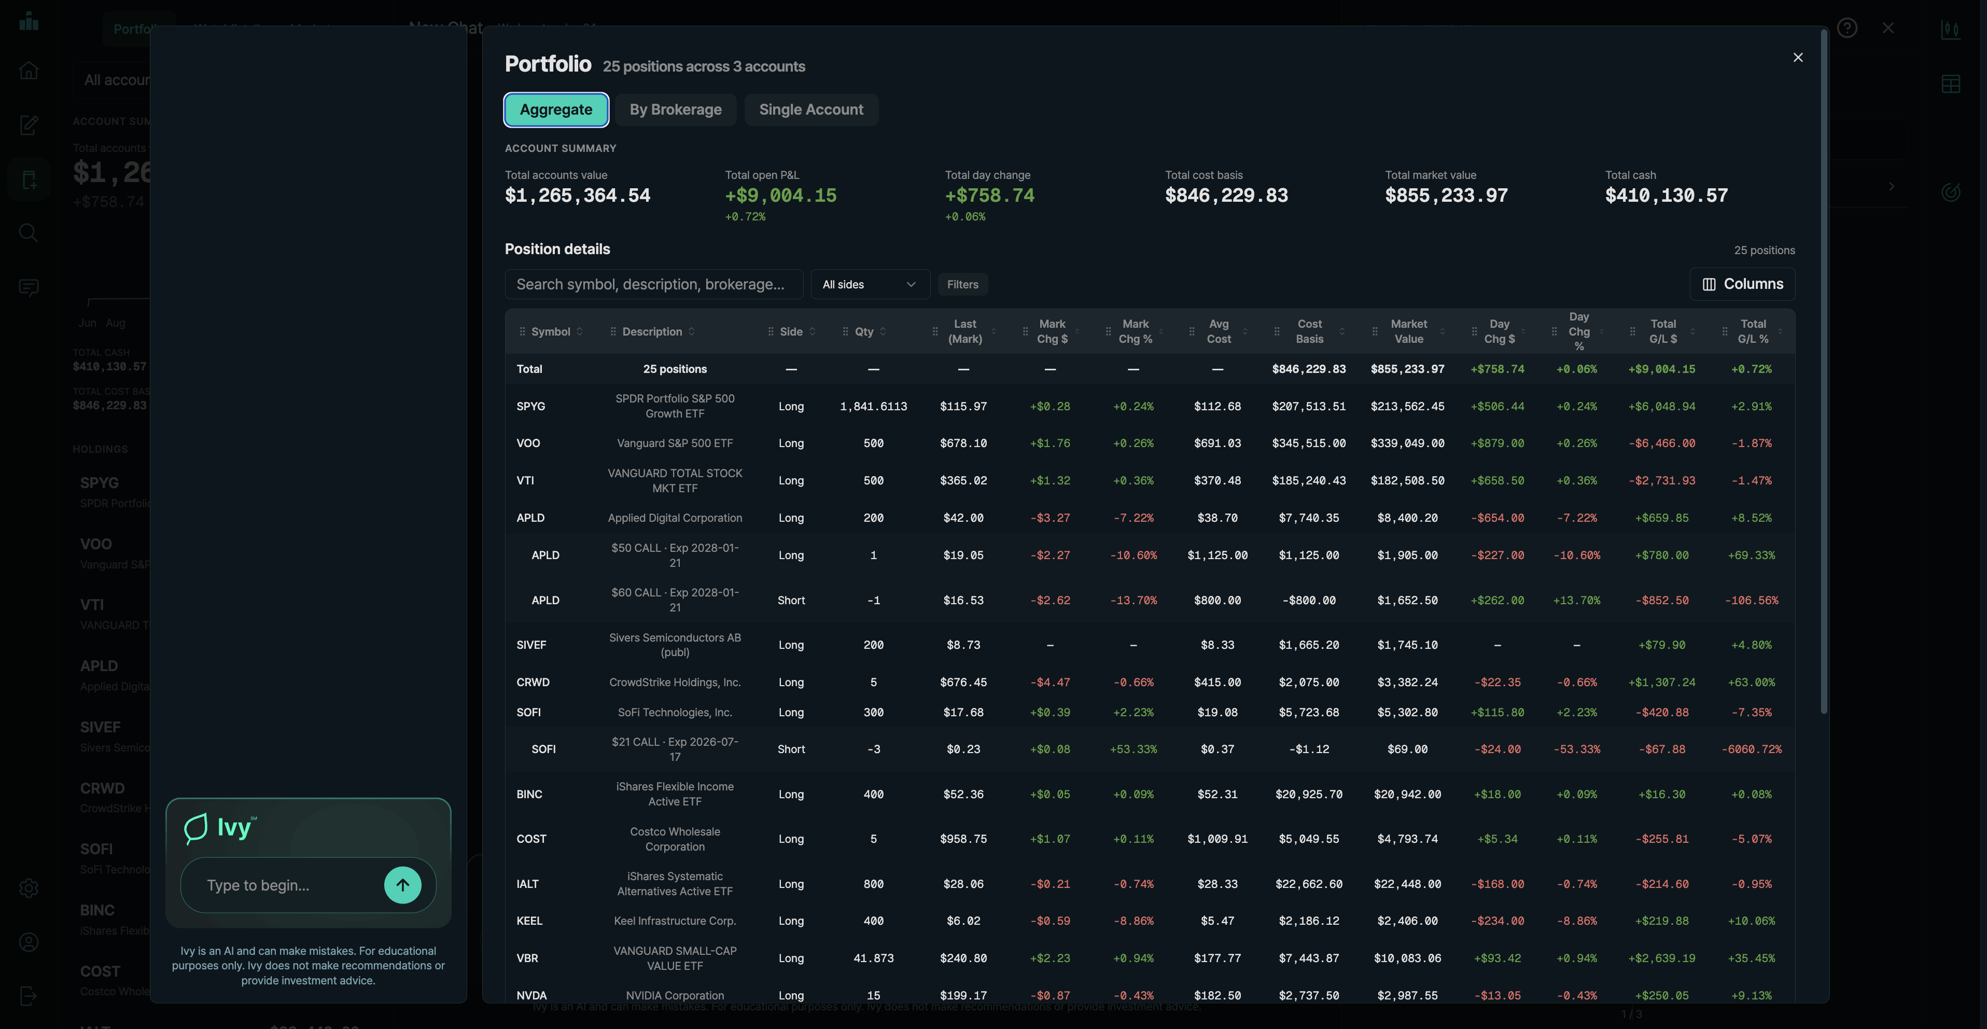Open the home icon in left sidebar
Screen dimensions: 1987x1029
coord(29,70)
